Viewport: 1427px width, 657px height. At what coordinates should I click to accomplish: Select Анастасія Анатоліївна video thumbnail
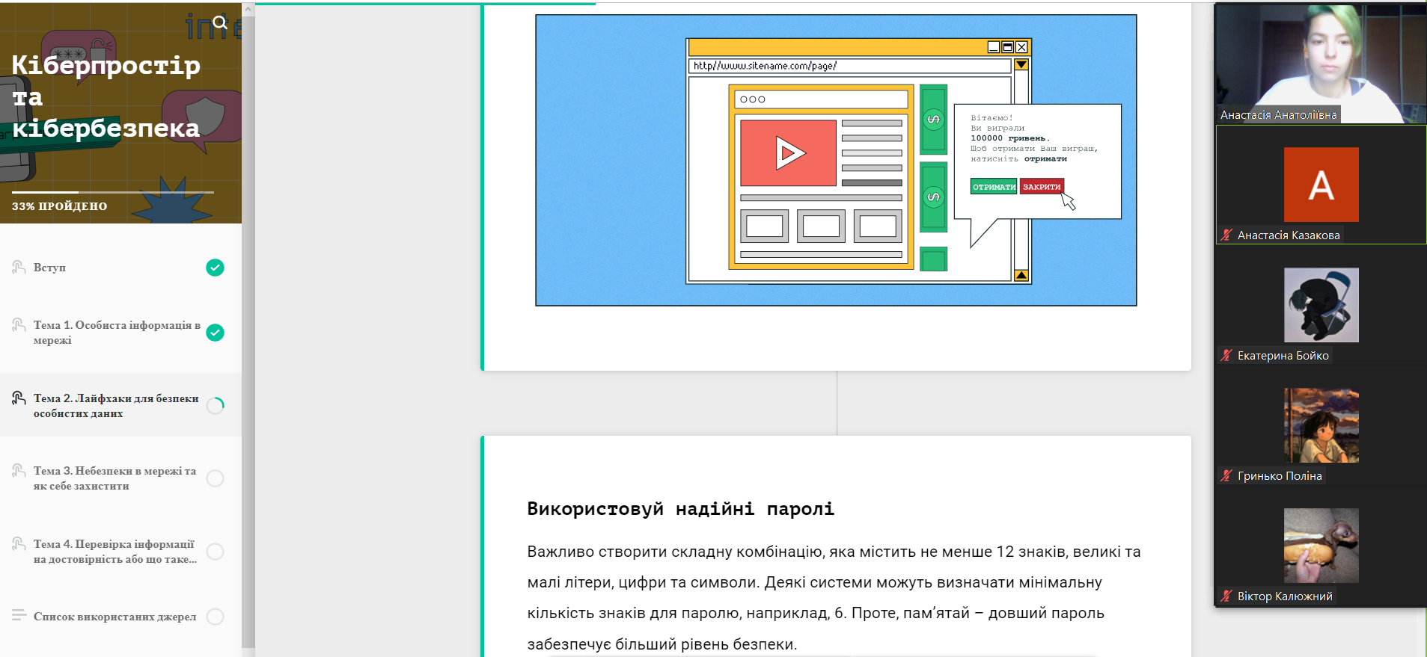coord(1320,63)
